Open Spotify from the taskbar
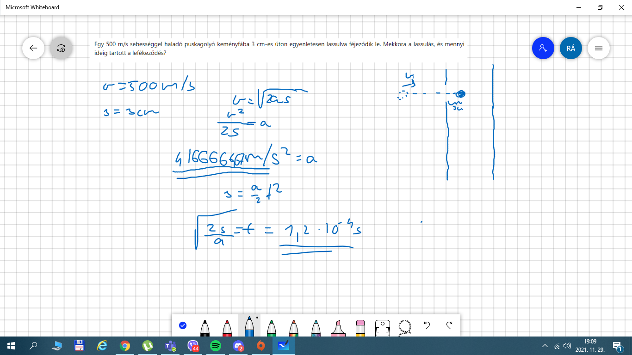This screenshot has width=632, height=355. 216,346
